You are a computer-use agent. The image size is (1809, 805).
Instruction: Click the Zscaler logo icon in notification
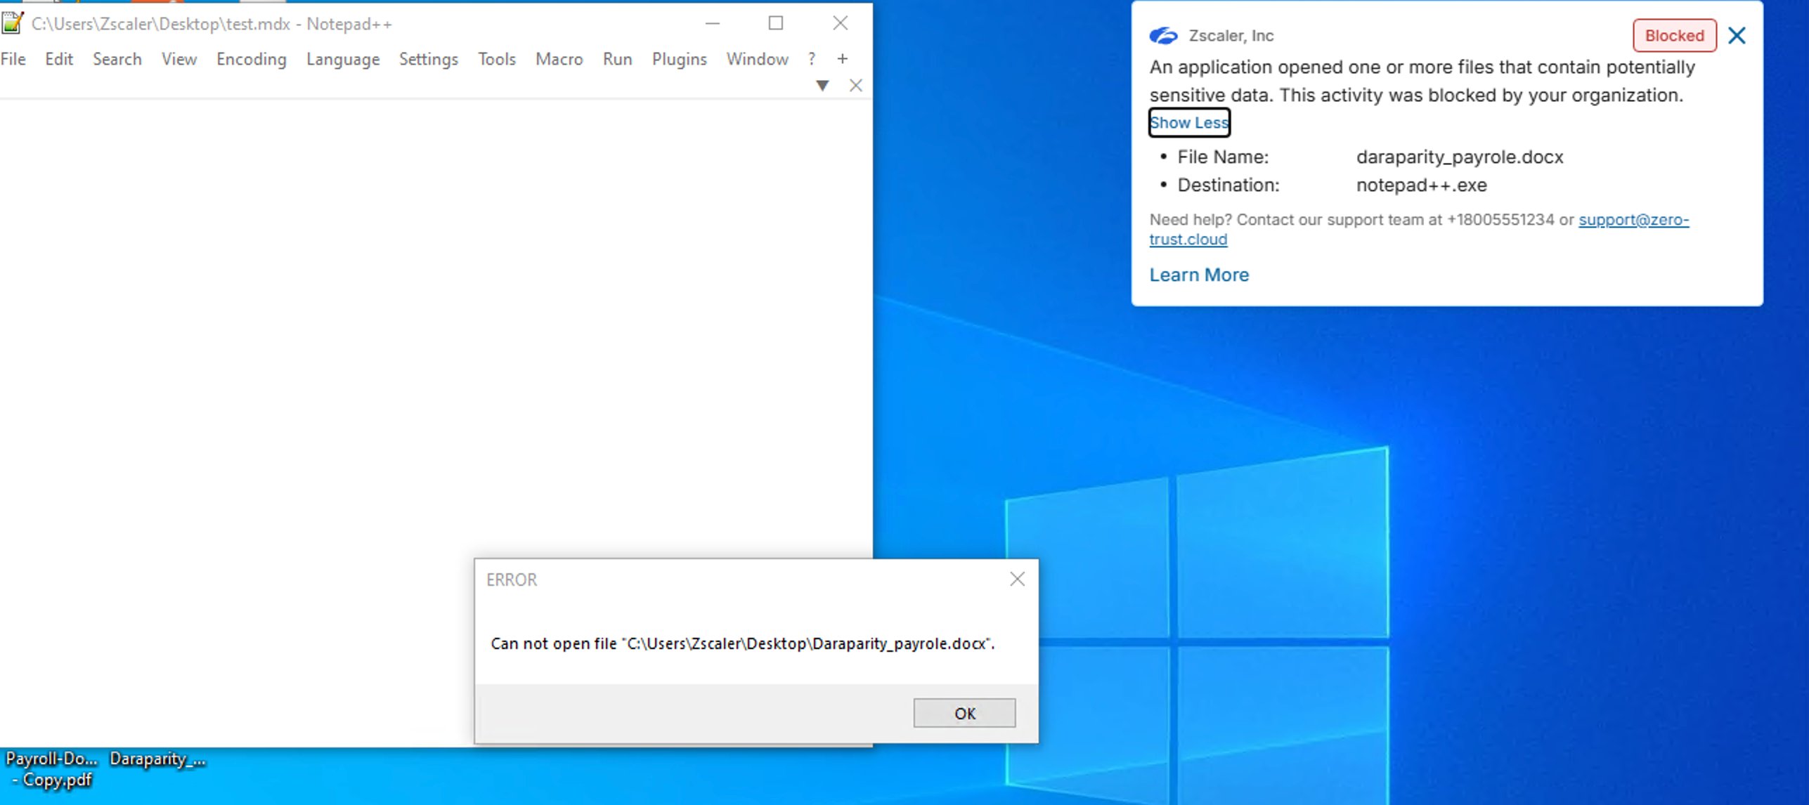click(x=1164, y=35)
